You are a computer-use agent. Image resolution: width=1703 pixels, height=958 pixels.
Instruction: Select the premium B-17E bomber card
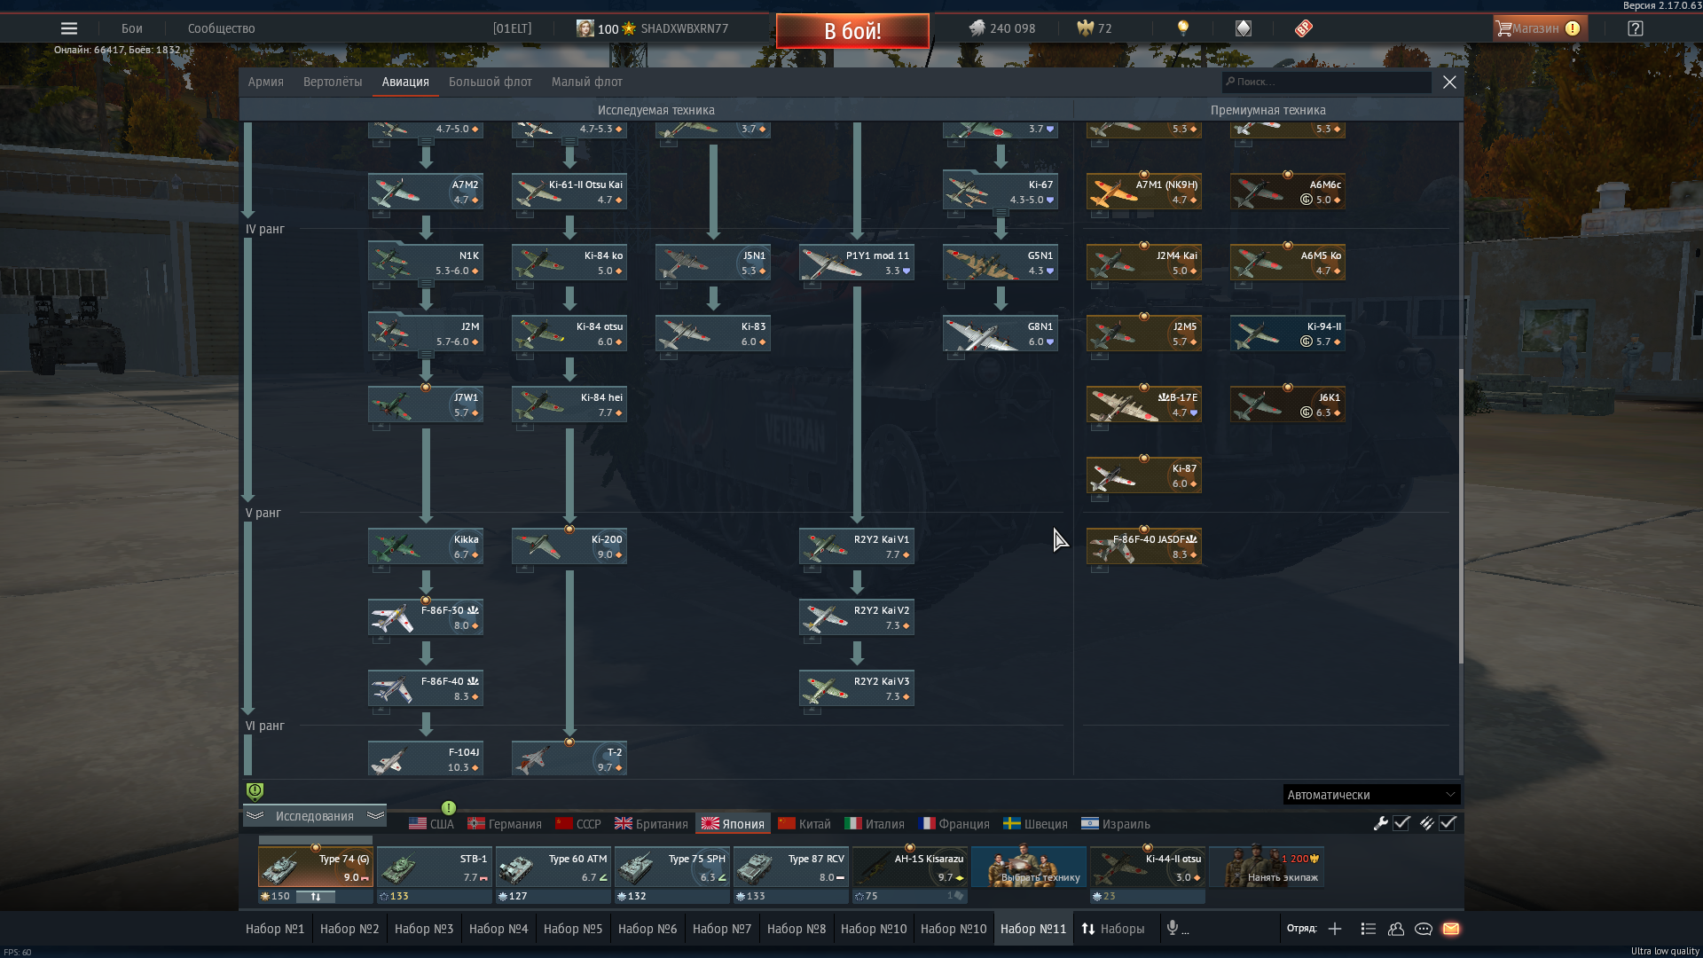click(x=1144, y=404)
